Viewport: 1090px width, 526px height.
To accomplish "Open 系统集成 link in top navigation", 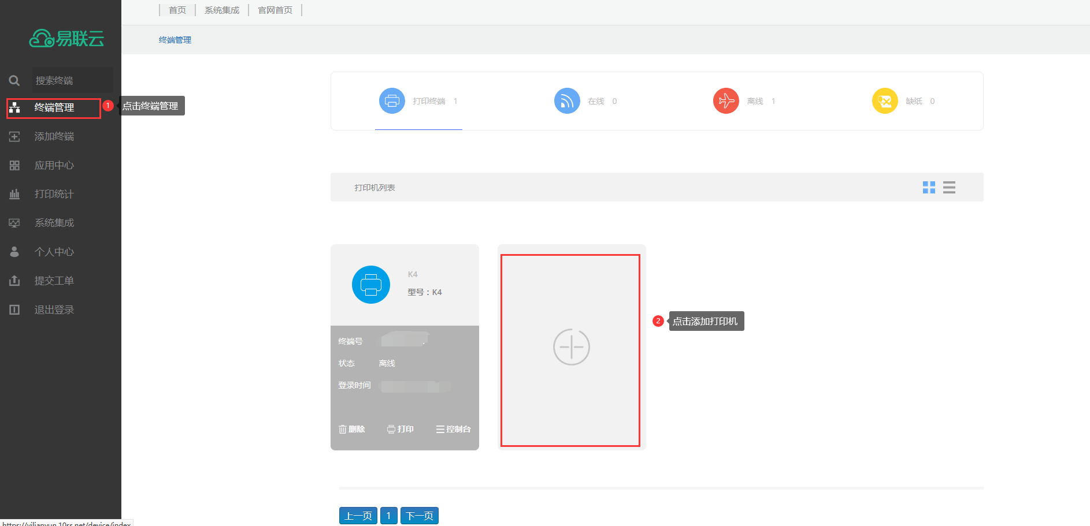I will point(222,10).
